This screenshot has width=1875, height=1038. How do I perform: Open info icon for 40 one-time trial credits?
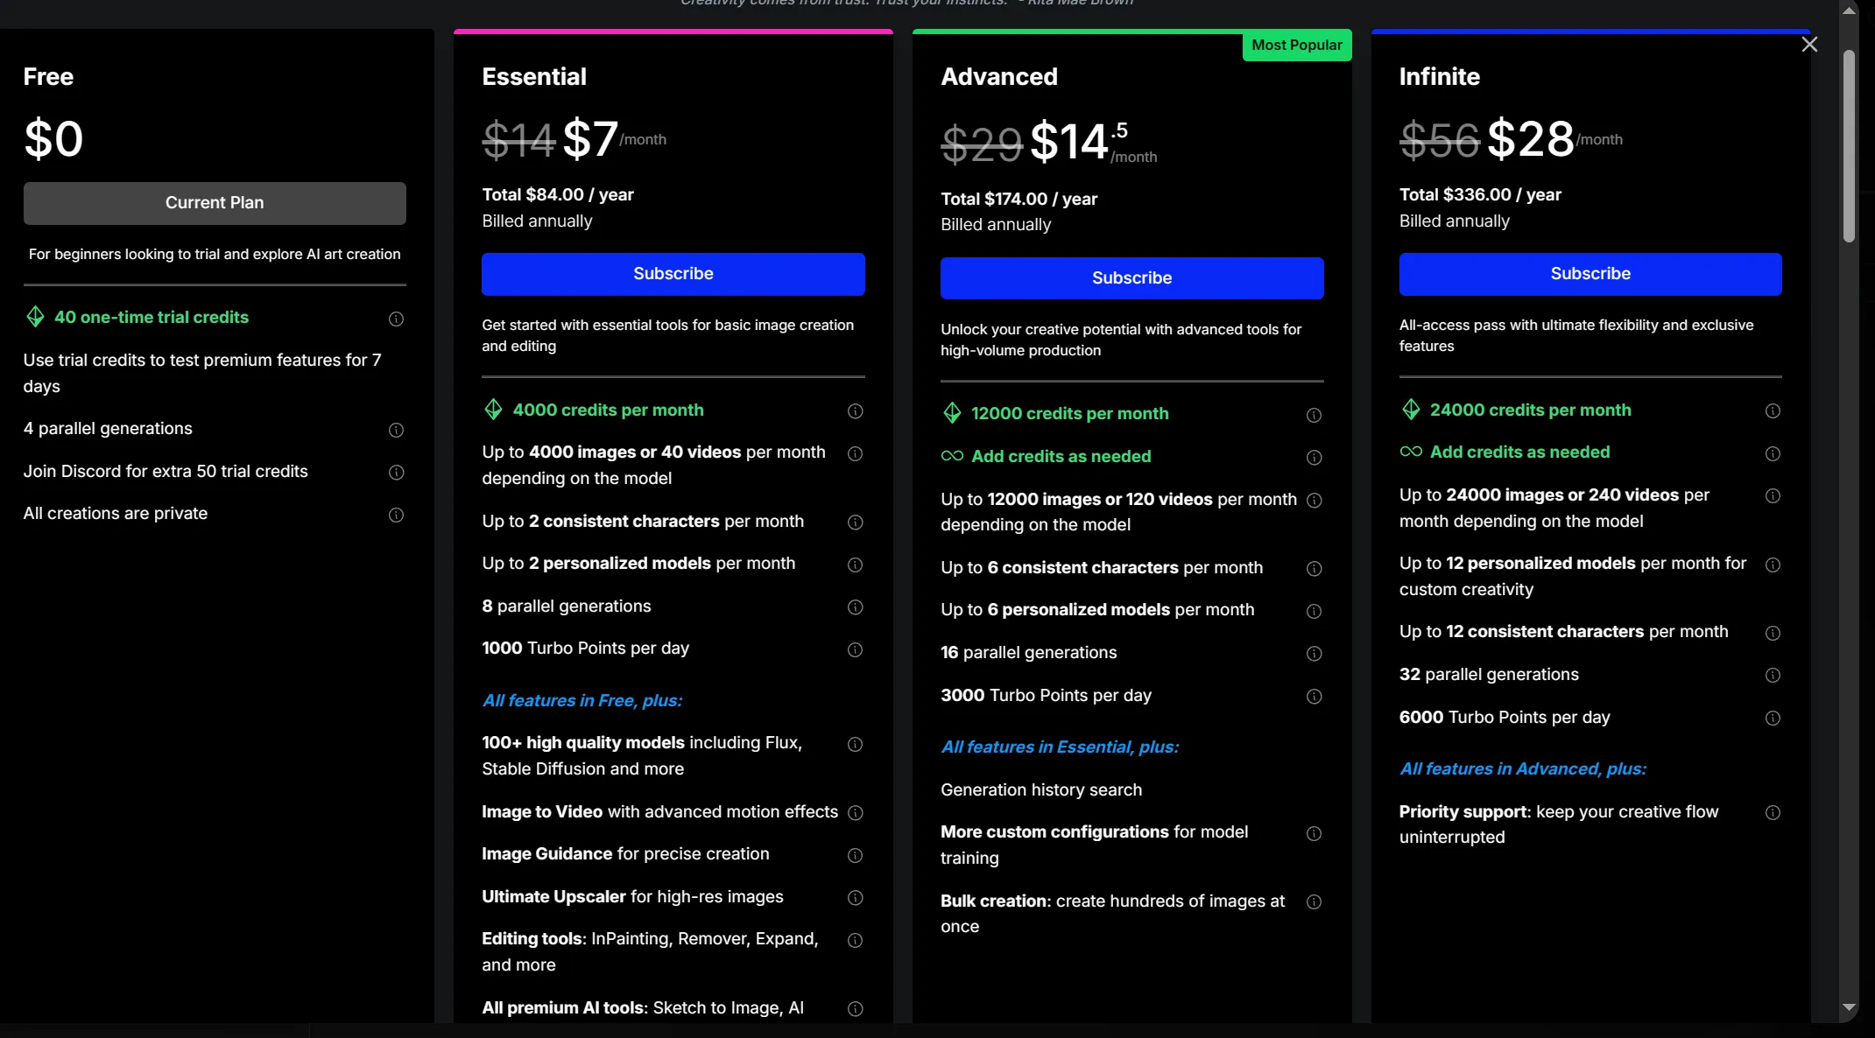pos(396,319)
